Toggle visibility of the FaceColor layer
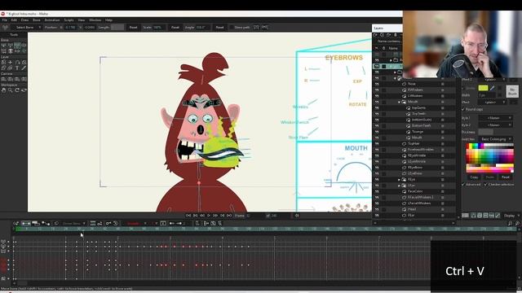Screen dimensions: 522x293 point(377,191)
